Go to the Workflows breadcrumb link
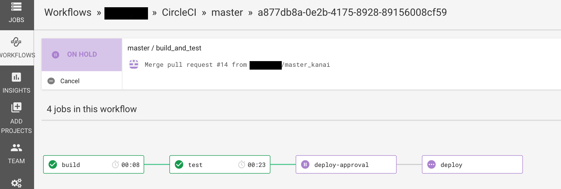Screen dimensions: 561x189 click(68, 13)
